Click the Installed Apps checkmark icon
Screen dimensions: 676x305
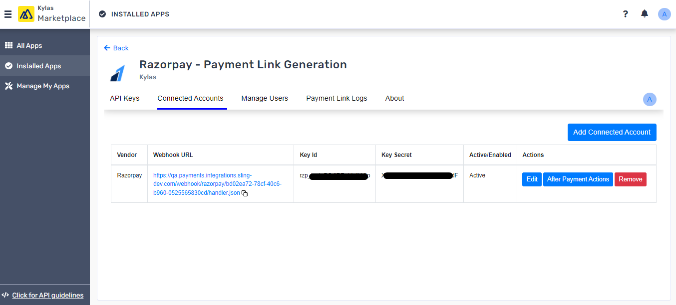[x=8, y=66]
